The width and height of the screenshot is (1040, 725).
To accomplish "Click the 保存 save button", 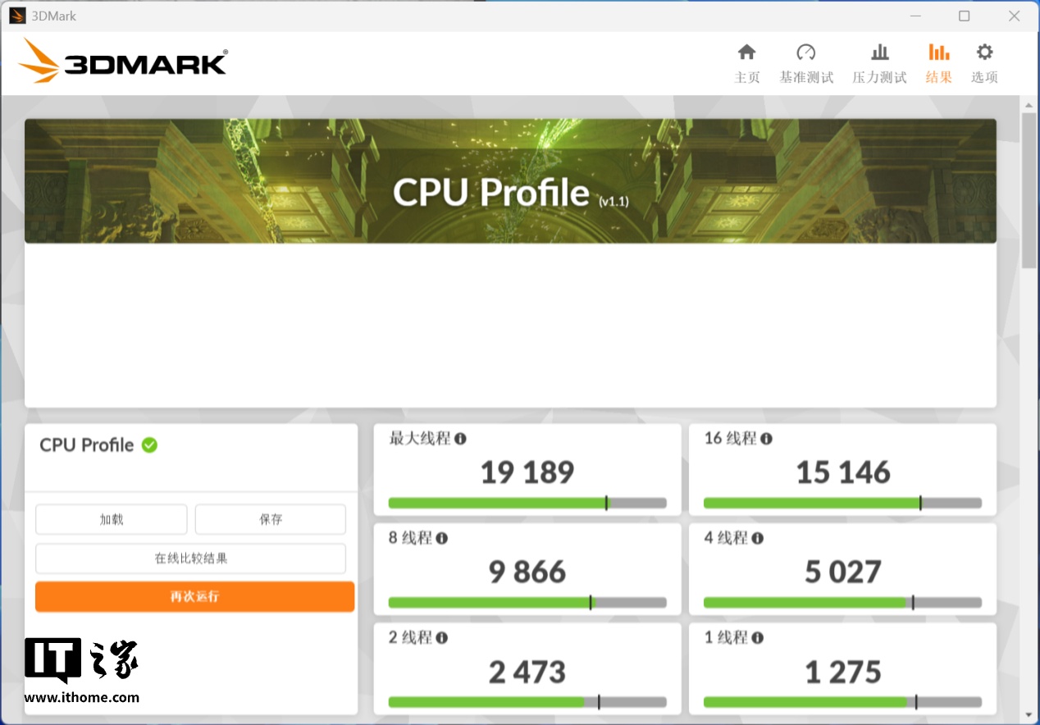I will 271,519.
